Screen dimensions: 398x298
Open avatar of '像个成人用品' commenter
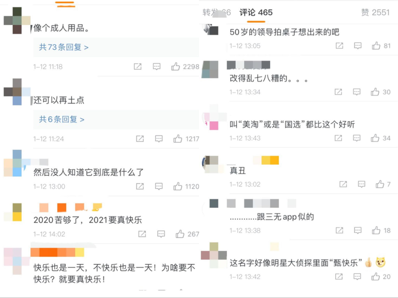tap(17, 20)
